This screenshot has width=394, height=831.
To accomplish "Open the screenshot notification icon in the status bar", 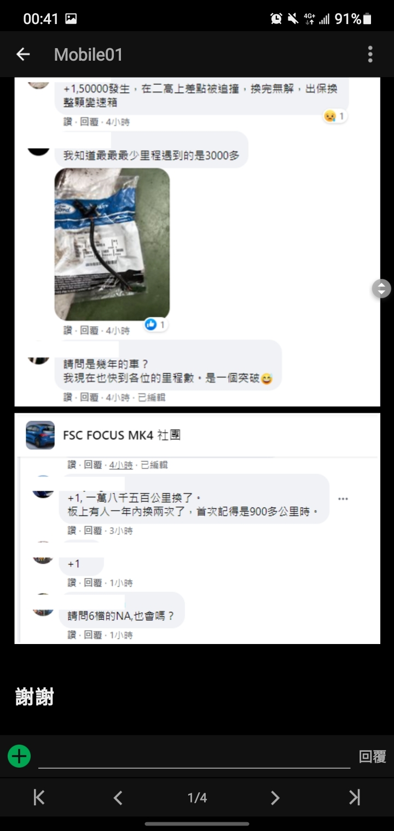I will click(x=71, y=19).
